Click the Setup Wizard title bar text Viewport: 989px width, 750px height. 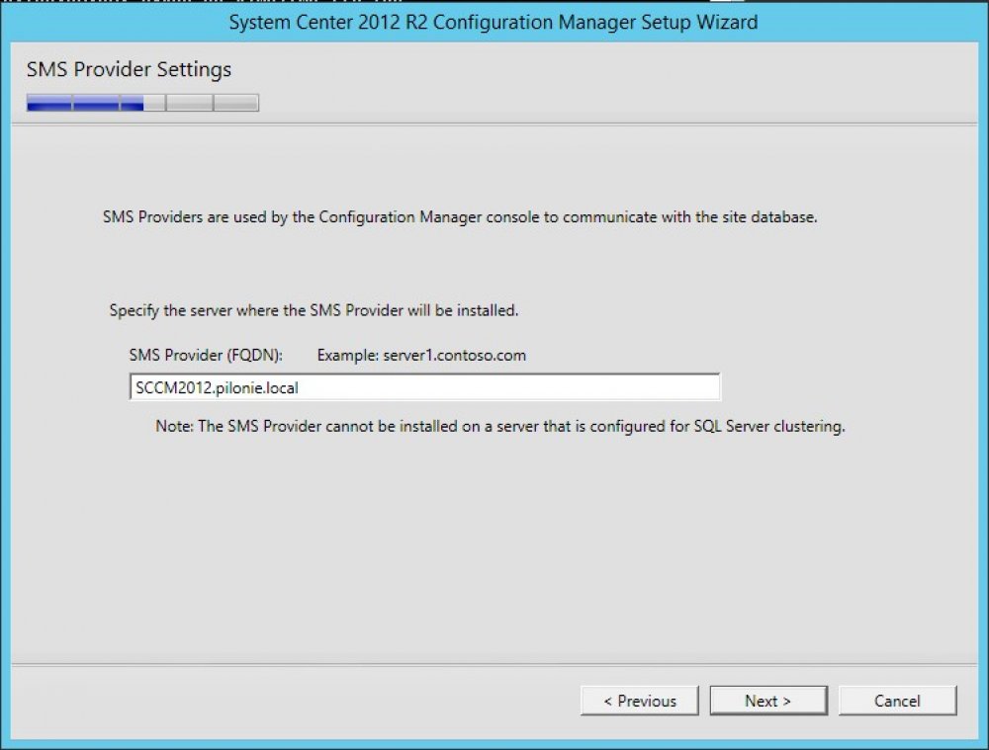tap(494, 22)
